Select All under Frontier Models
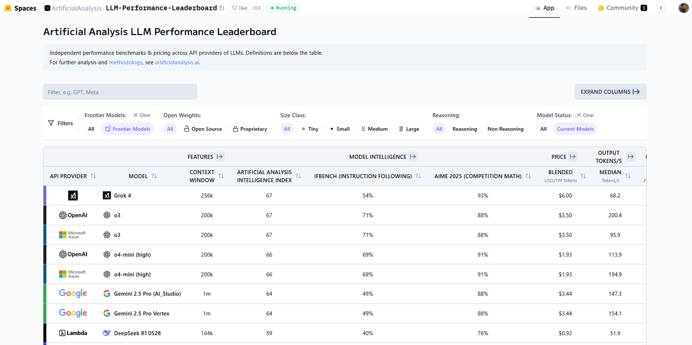The width and height of the screenshot is (692, 345). pyautogui.click(x=91, y=129)
